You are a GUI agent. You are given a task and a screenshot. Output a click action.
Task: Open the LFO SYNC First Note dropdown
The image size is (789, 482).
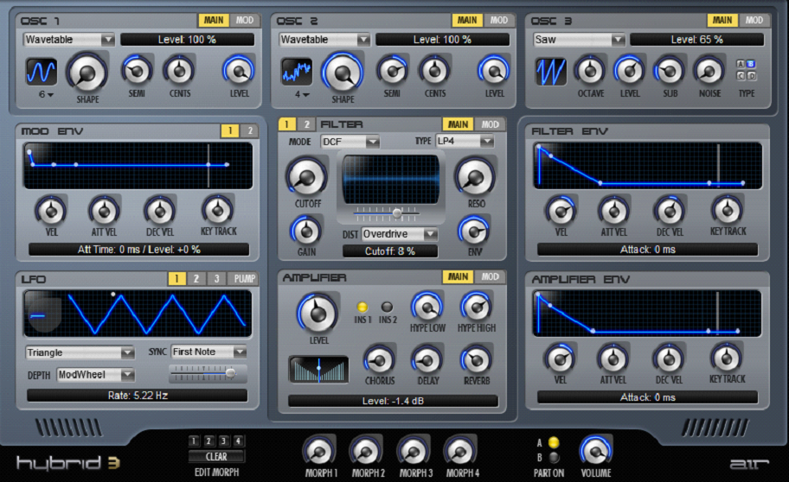click(x=208, y=352)
